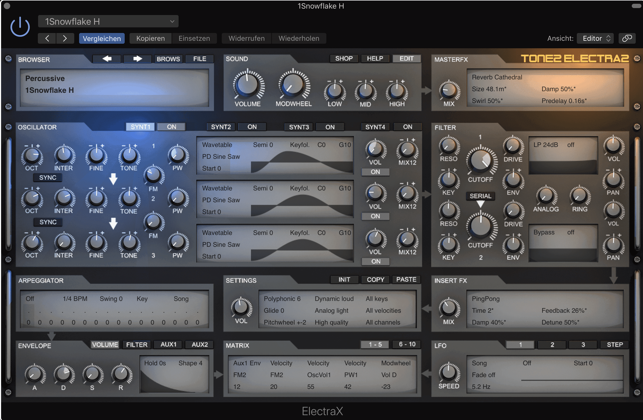The width and height of the screenshot is (643, 420).
Task: Click the envelope R release knob
Action: pyautogui.click(x=121, y=374)
